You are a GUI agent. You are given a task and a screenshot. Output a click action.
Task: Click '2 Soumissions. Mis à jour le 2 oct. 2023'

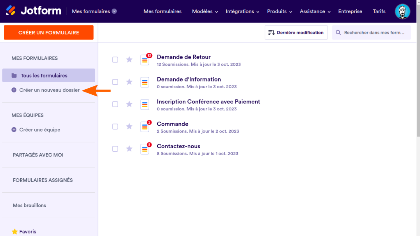coord(198,131)
